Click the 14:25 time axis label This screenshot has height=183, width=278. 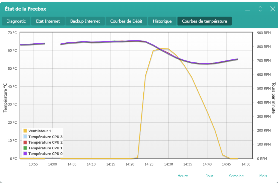(149, 164)
